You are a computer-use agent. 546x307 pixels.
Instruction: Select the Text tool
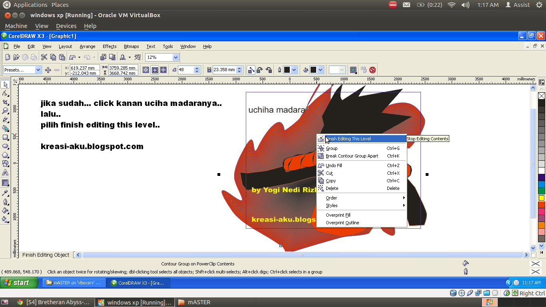click(x=6, y=172)
